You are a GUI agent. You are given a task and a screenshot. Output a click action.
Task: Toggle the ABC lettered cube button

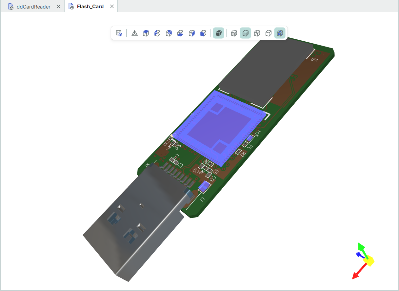[280, 33]
